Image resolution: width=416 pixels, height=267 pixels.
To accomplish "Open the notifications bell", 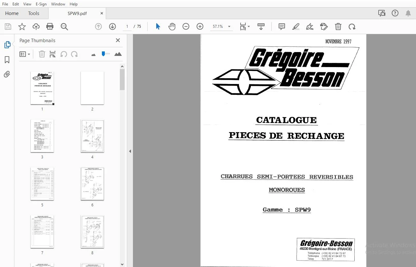I will coord(408,13).
